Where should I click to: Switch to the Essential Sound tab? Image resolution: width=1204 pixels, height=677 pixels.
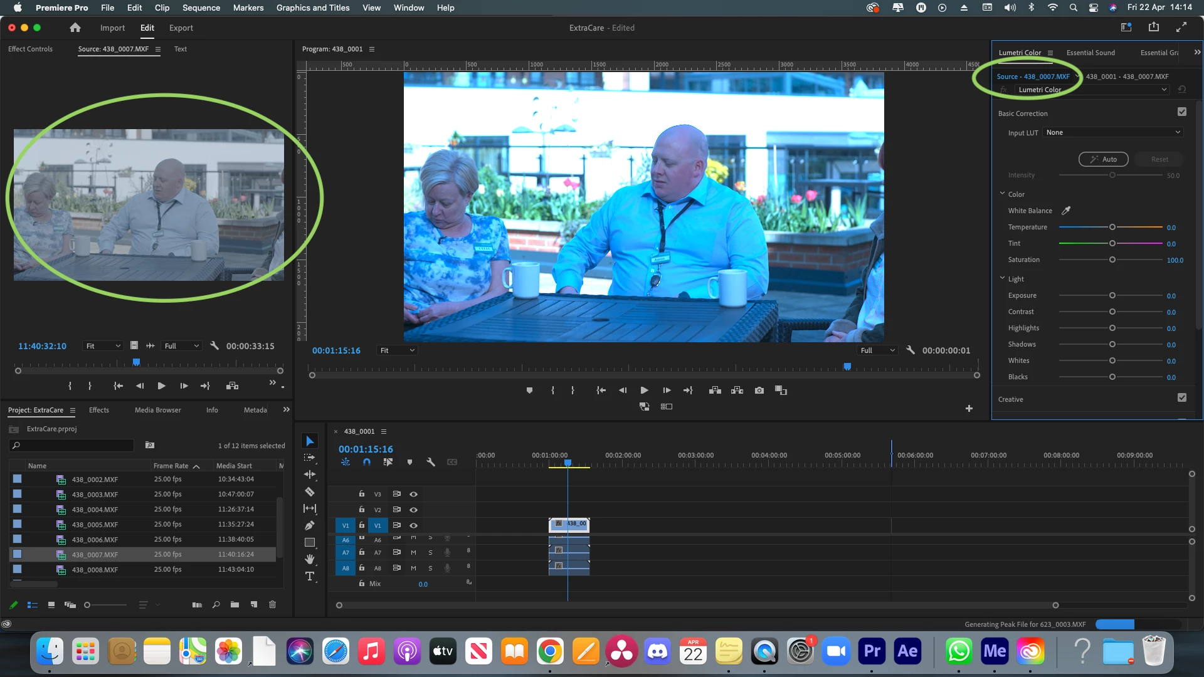pos(1090,53)
